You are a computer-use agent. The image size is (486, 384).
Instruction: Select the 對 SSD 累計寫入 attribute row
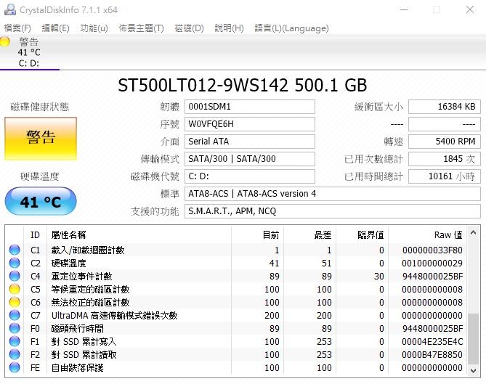pyautogui.click(x=236, y=341)
